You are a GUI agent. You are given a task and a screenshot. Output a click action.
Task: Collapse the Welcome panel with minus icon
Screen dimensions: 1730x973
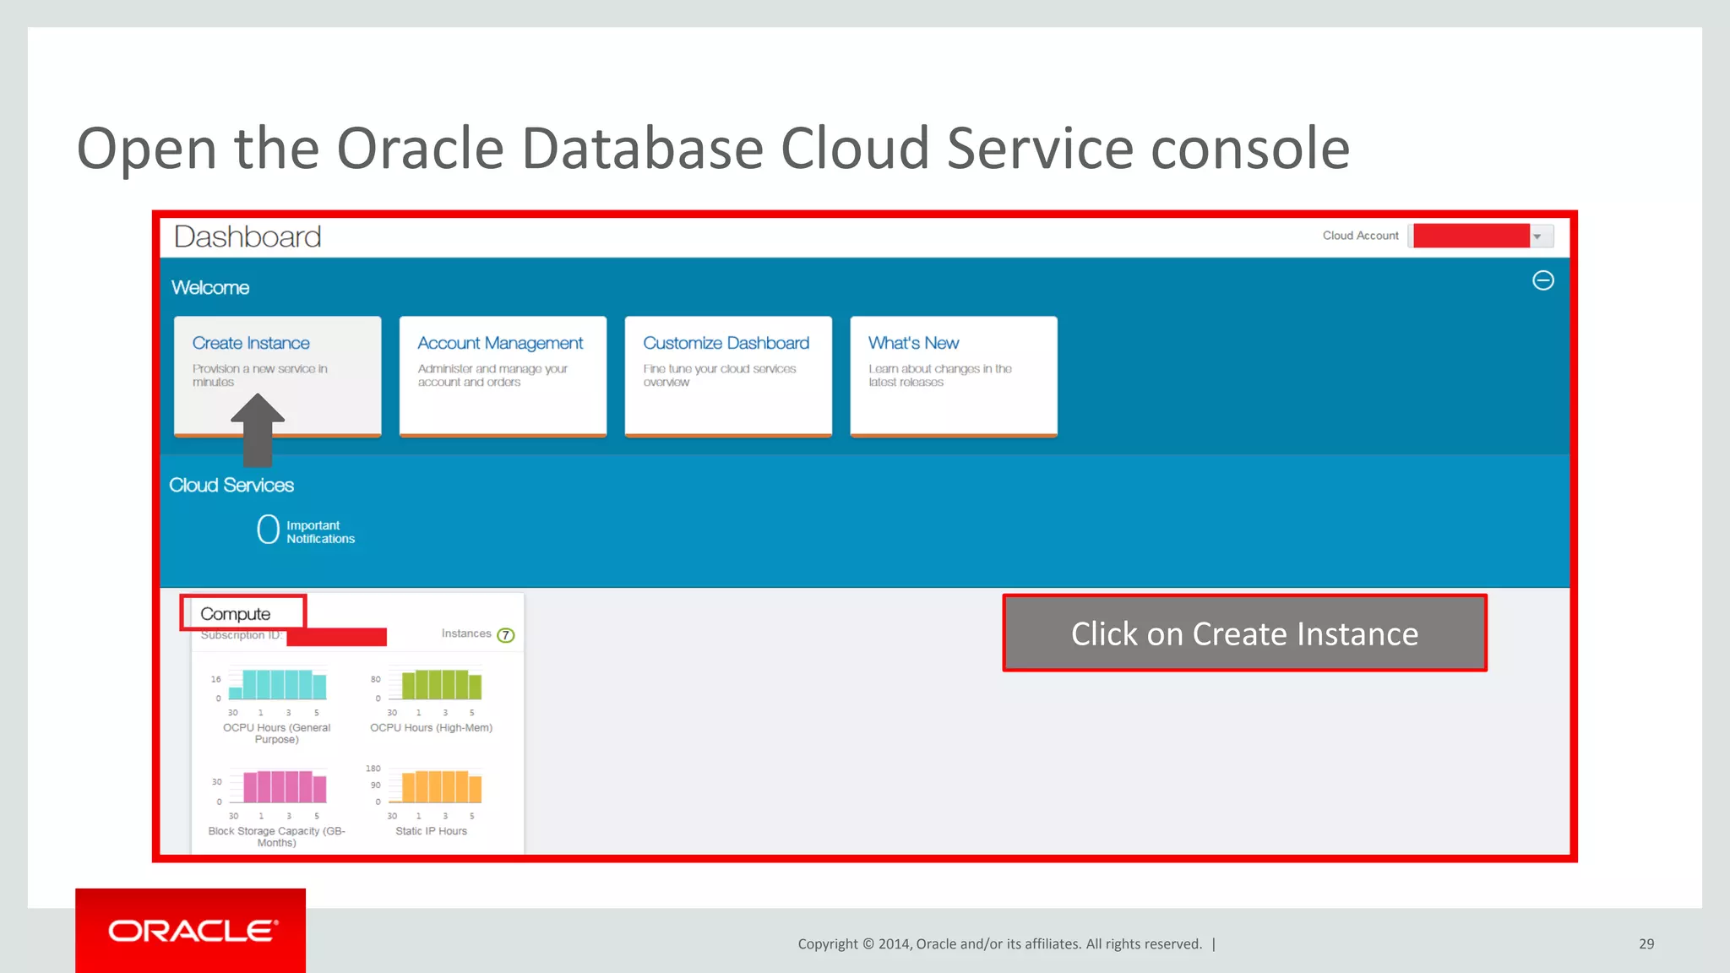point(1542,280)
